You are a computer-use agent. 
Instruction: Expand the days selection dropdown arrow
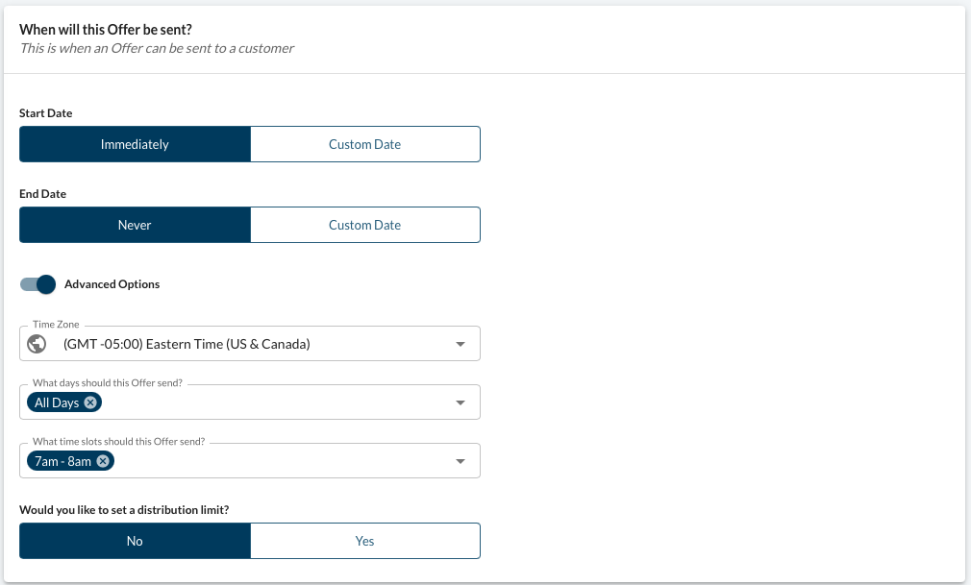[461, 402]
